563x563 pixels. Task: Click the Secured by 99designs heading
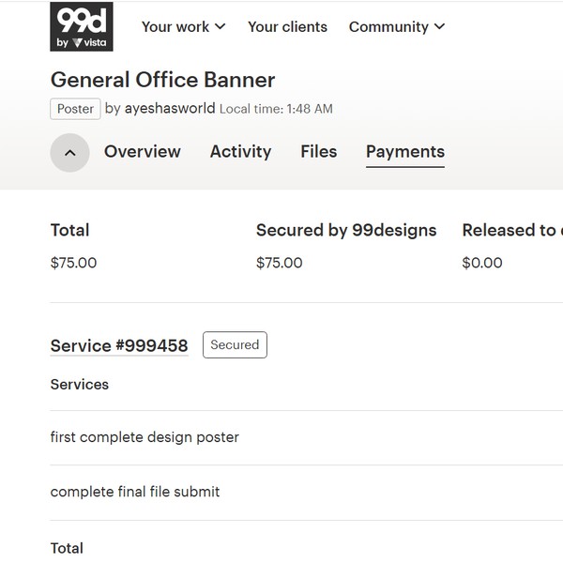[346, 230]
